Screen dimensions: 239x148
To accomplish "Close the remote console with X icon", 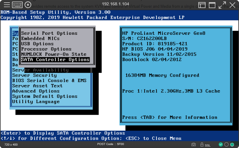I will (x=232, y=5).
